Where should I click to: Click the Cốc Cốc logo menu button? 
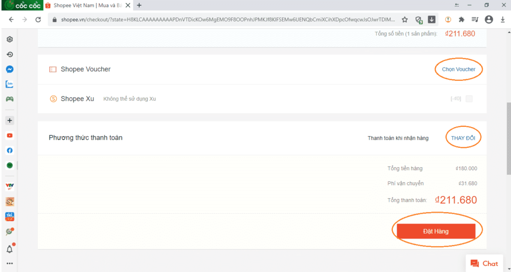coord(22,5)
